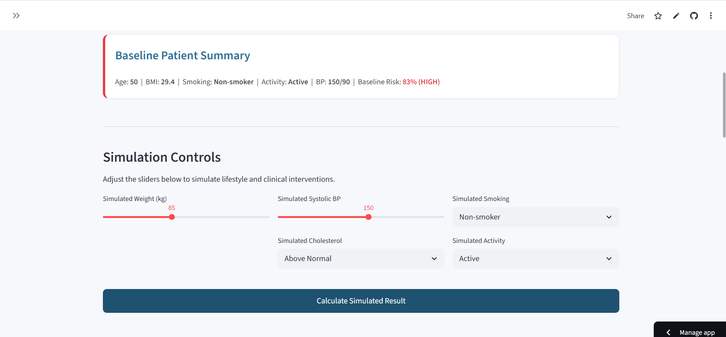
Task: Open the Simulated Cholesterol dropdown
Action: point(361,258)
